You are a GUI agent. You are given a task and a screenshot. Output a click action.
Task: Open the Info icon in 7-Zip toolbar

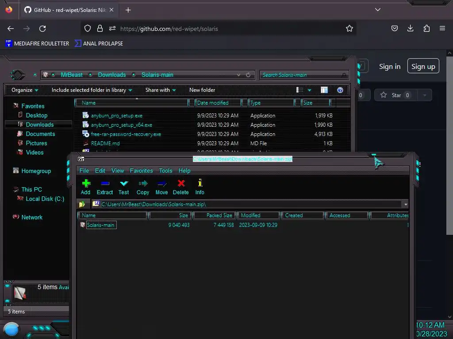coord(200,187)
